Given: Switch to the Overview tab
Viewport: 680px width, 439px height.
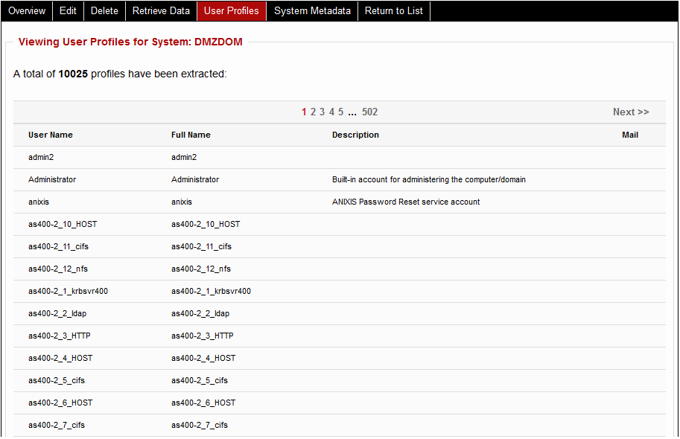Looking at the screenshot, I should 27,10.
